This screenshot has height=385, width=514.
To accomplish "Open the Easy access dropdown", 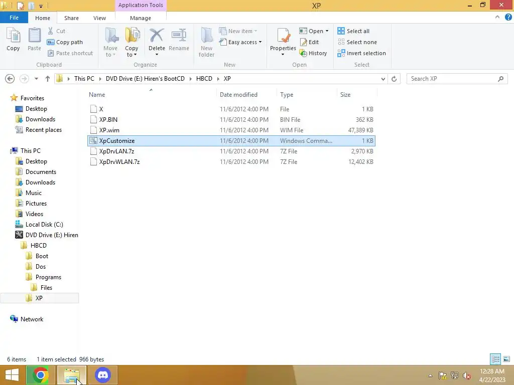I will [x=240, y=42].
